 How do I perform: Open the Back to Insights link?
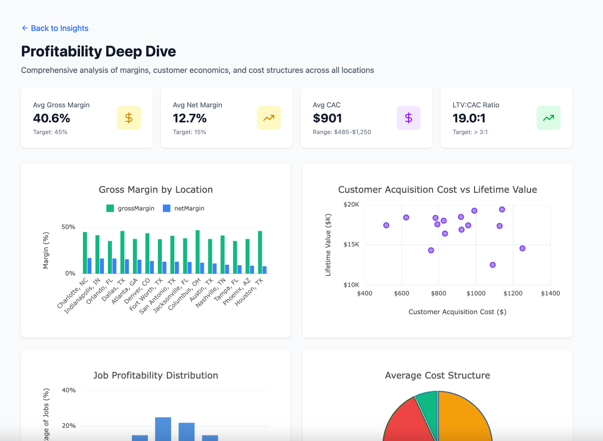coord(59,28)
